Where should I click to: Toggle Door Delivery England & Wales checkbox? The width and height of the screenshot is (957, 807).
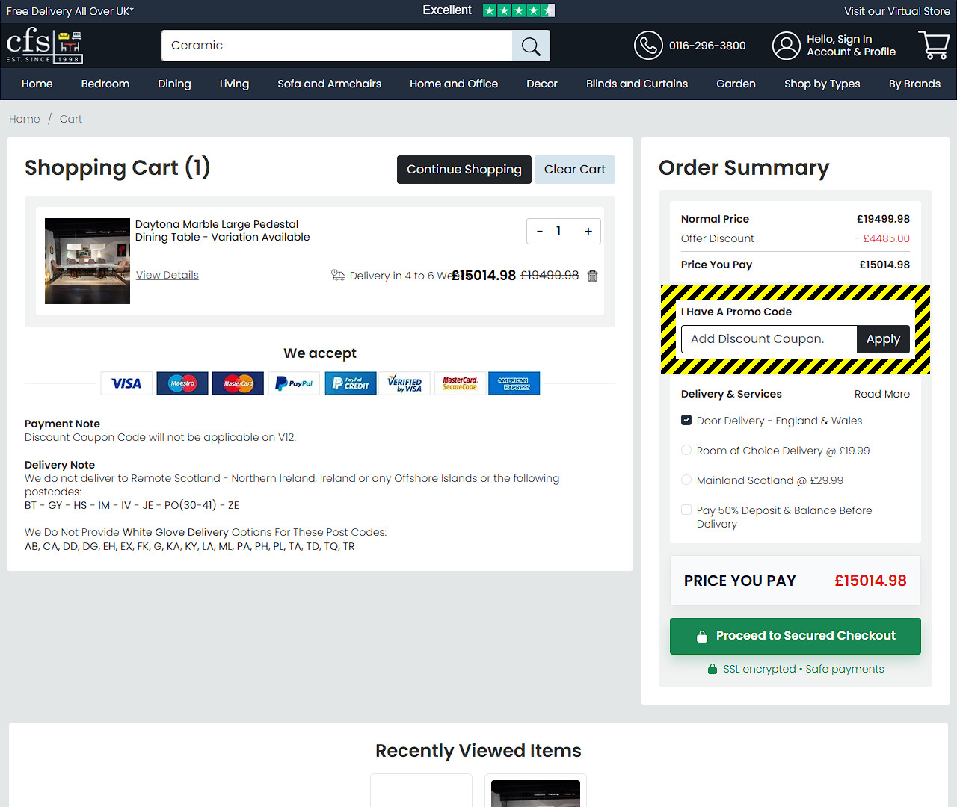click(x=686, y=421)
